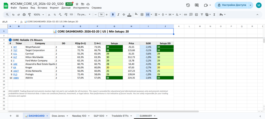Star the document
Image resolution: width=265 pixels, height=119 pixels.
tap(77, 4)
